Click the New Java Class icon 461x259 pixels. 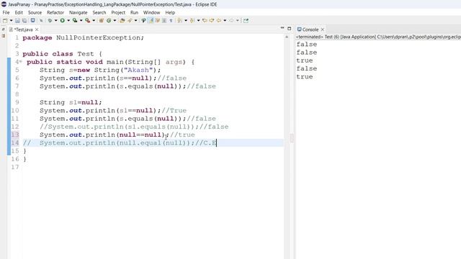coord(109,21)
